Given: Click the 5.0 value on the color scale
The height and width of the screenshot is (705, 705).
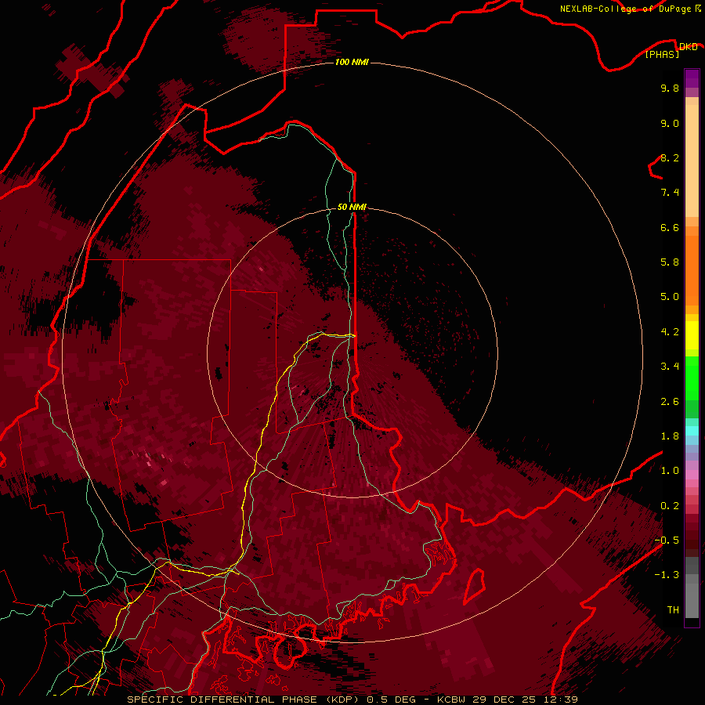Looking at the screenshot, I should pos(670,297).
